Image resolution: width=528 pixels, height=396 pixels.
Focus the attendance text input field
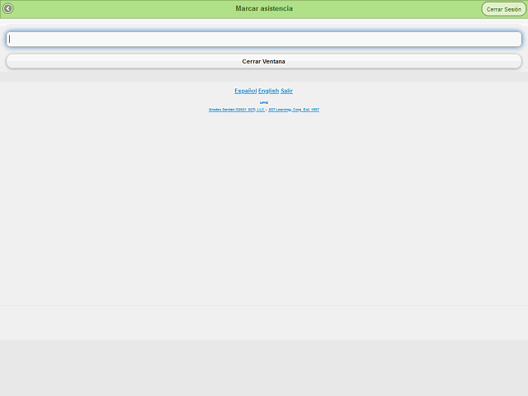(x=264, y=40)
